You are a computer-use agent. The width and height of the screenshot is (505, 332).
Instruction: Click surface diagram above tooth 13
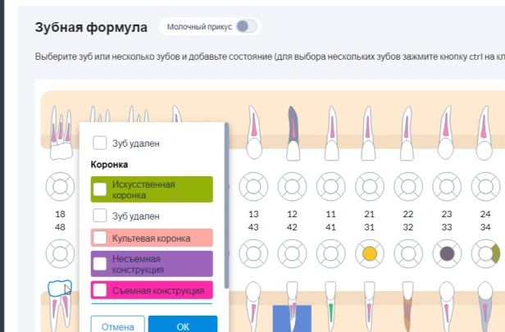[x=254, y=186]
